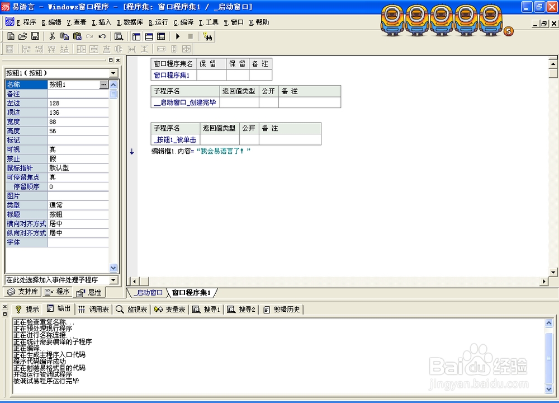This screenshot has width=559, height=403.
Task: Select the 搜寻1 tab
Action: (x=206, y=309)
